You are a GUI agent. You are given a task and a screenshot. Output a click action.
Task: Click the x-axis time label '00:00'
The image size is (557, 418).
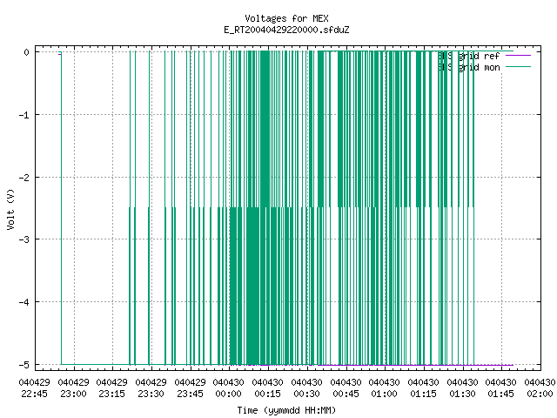[x=228, y=394]
